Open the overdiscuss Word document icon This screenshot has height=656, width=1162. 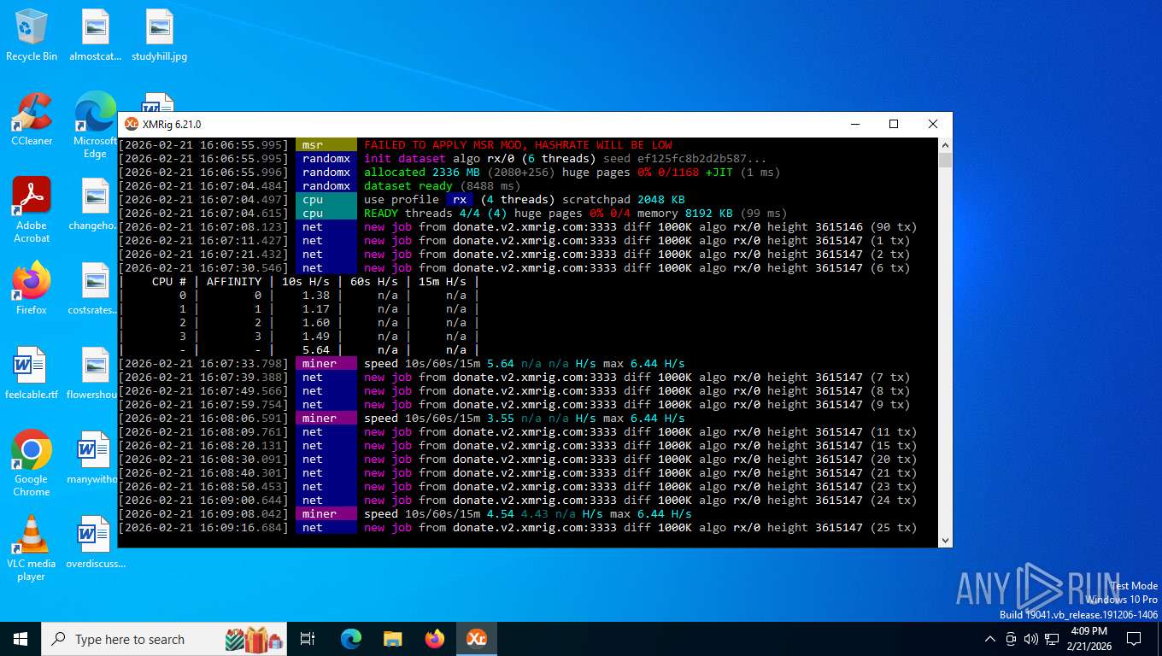point(95,542)
